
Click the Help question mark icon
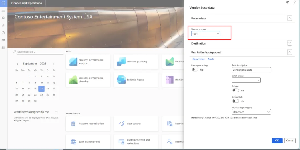click(x=295, y=2)
